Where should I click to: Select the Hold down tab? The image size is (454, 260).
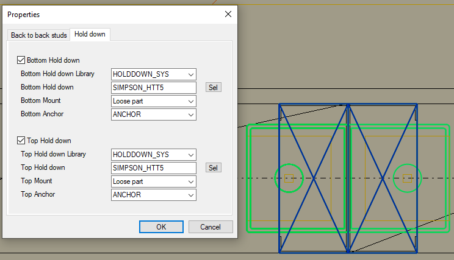(x=90, y=35)
